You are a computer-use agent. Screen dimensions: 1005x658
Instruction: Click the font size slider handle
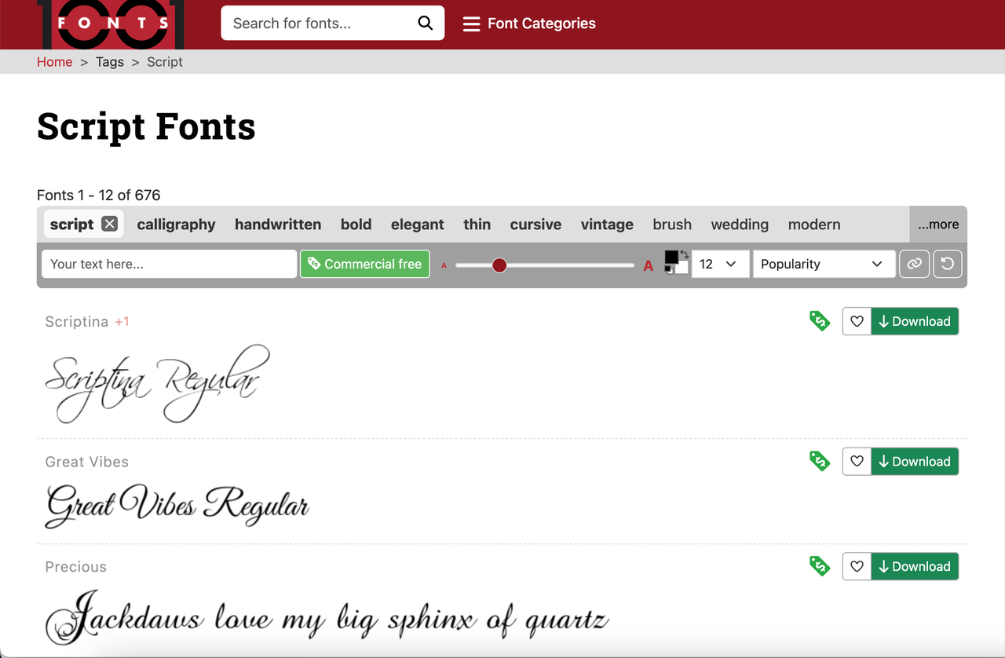click(x=499, y=265)
